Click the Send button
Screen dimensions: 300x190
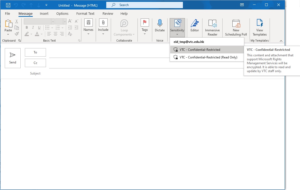12,58
